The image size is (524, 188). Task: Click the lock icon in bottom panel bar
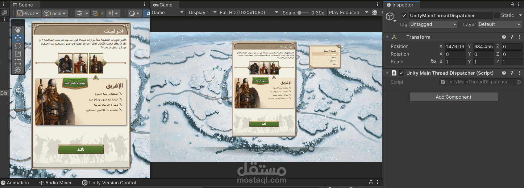click(371, 182)
